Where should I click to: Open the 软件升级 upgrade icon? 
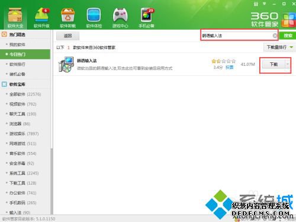pyautogui.click(x=41, y=18)
